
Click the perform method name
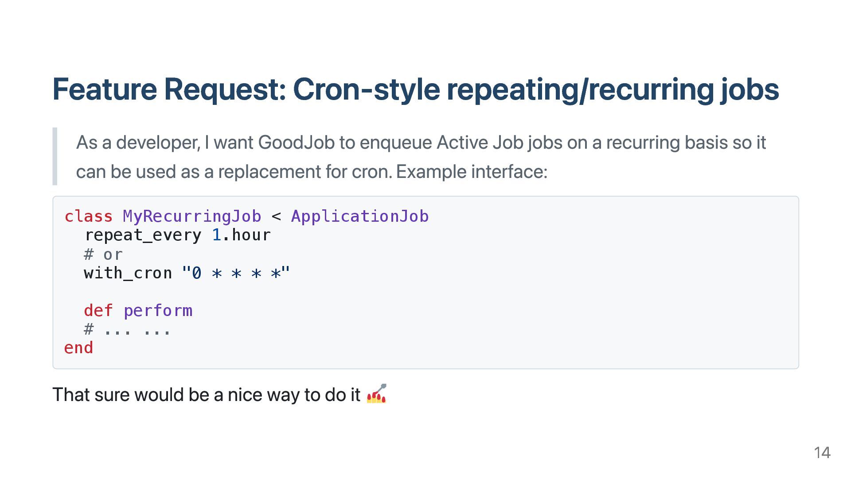(158, 311)
